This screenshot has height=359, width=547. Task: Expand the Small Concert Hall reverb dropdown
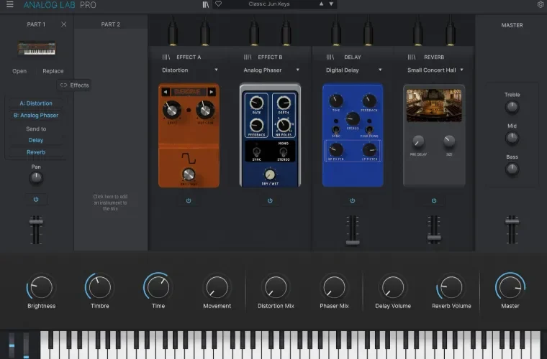[435, 70]
